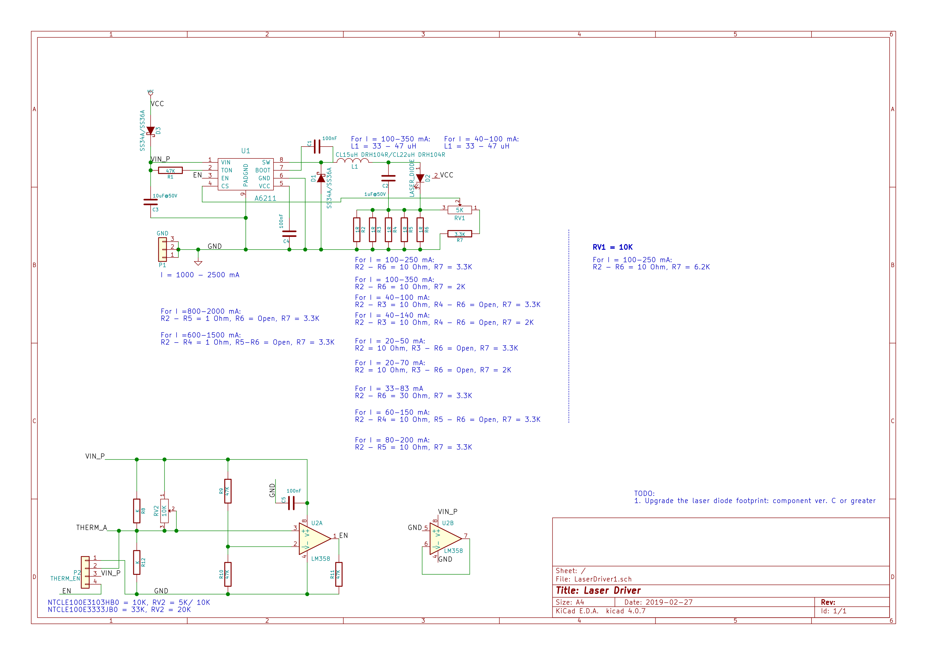
Task: Click the 'R2 - R6 = 10 Ohm, R7 = 6.2K' text
Action: click(651, 267)
